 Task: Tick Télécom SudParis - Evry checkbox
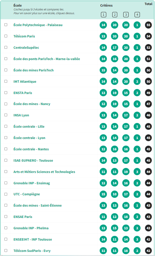coord(6,250)
